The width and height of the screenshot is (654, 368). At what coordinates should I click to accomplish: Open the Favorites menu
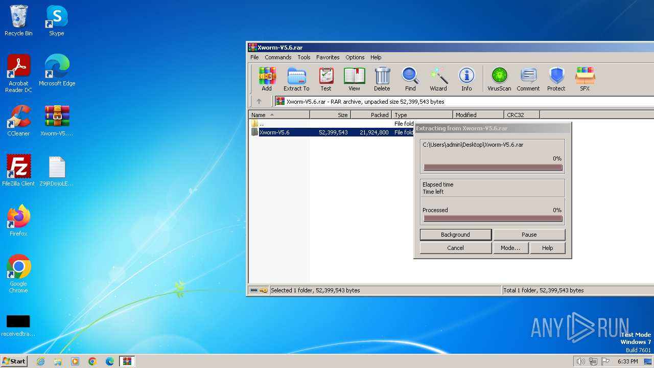coord(328,57)
